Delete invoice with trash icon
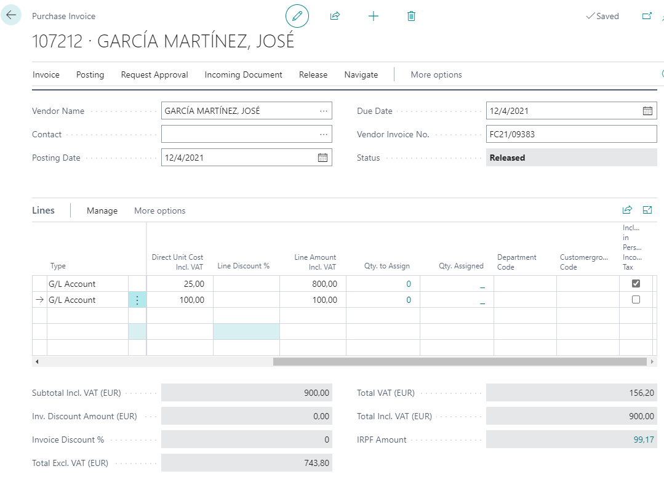The height and width of the screenshot is (482, 664). [x=411, y=16]
